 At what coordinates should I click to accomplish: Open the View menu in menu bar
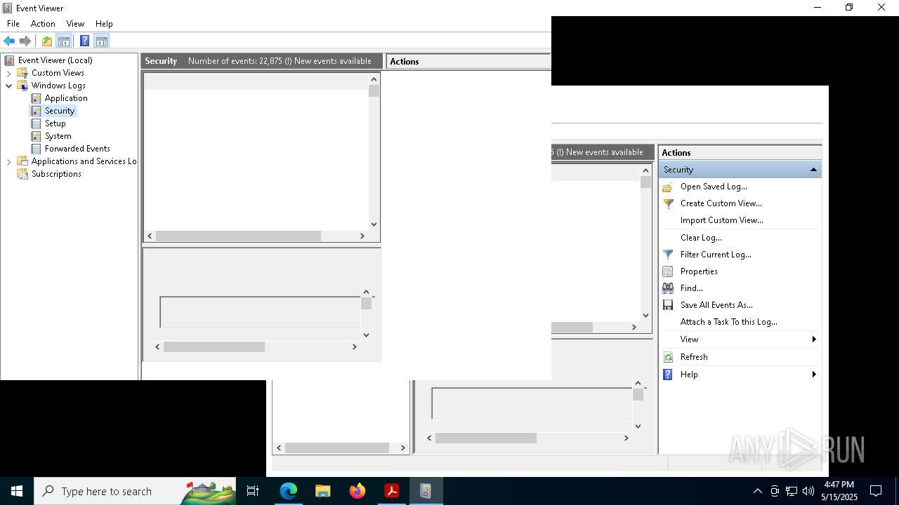pos(75,24)
